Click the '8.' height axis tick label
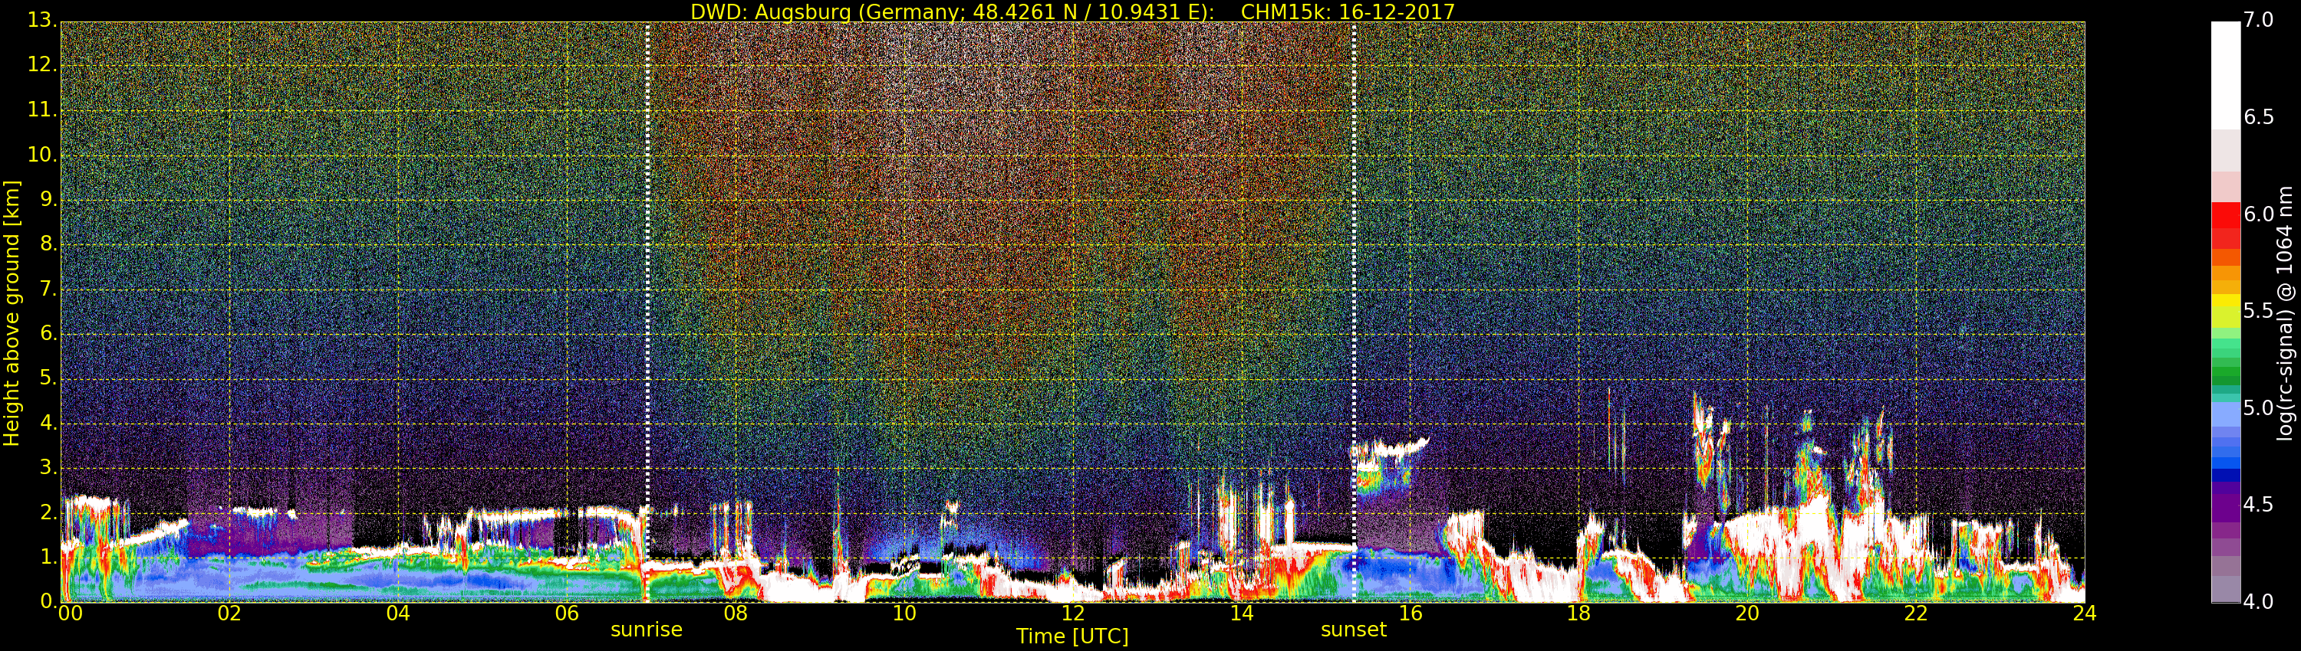 48,244
